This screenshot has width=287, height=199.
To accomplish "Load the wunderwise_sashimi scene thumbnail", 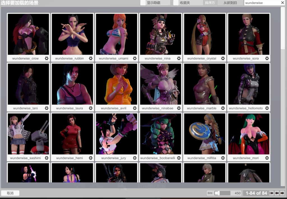I will 28,134.
